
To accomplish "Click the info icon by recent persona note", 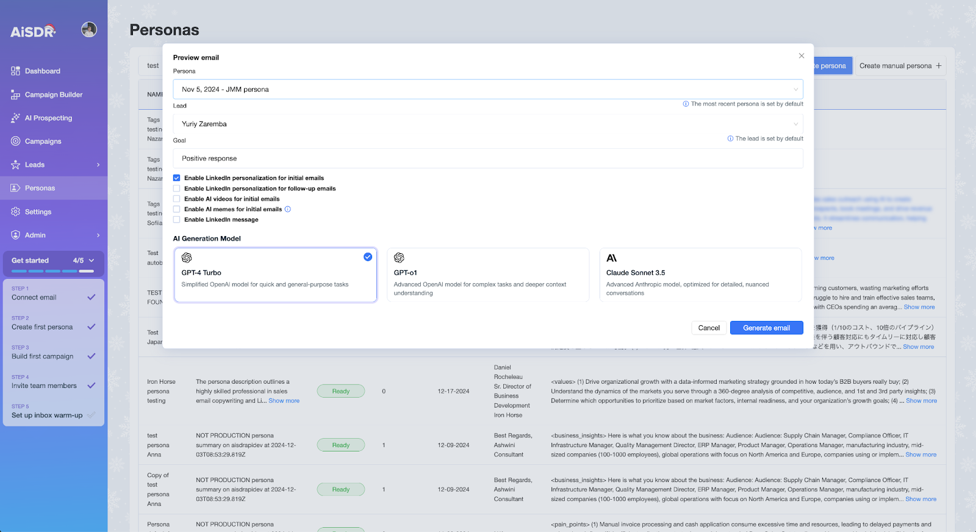I will 686,104.
